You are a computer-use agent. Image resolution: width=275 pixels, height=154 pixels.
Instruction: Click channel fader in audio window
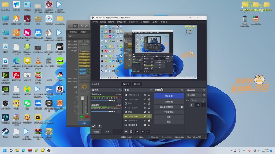pos(82,98)
